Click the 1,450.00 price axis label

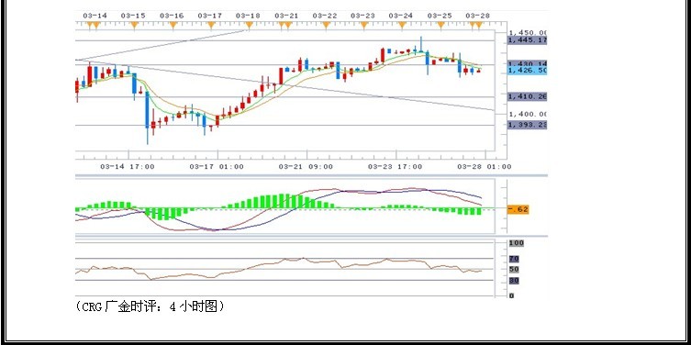(528, 33)
